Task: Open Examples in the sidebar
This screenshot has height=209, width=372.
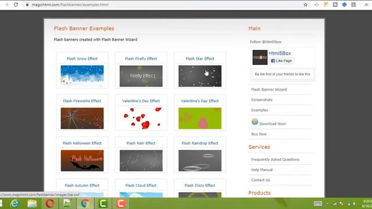Action: 260,110
